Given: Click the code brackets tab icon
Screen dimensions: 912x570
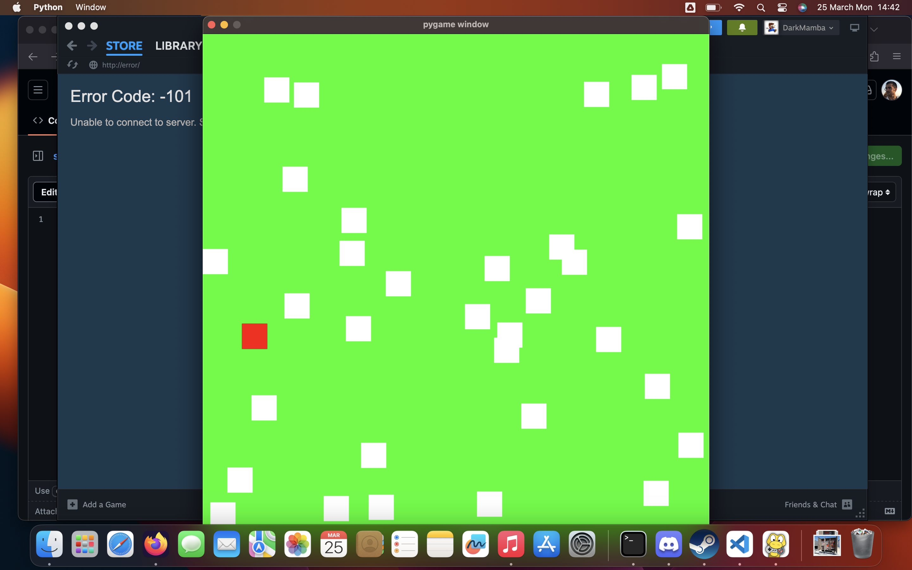Looking at the screenshot, I should point(38,120).
